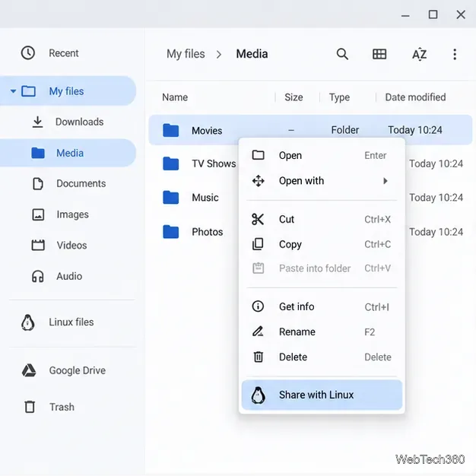Click Movies row Today 10:24 date
The width and height of the screenshot is (476, 476).
[x=415, y=130]
